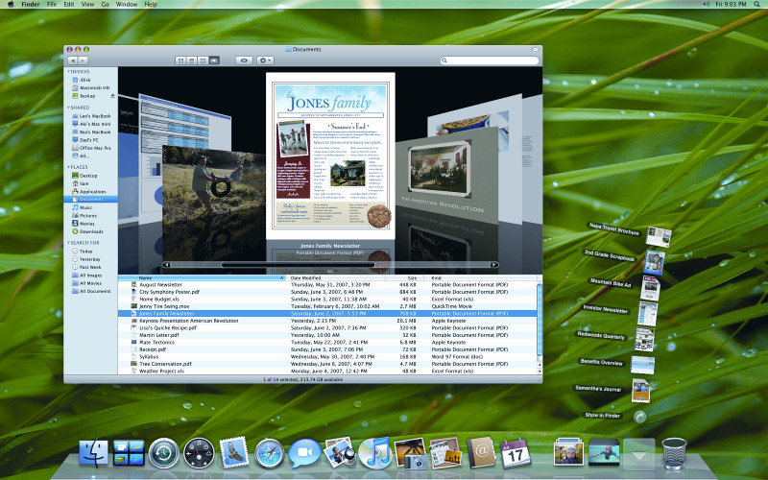Open Safari compass icon in the Dock
Viewport: 768px width, 480px height.
[269, 453]
